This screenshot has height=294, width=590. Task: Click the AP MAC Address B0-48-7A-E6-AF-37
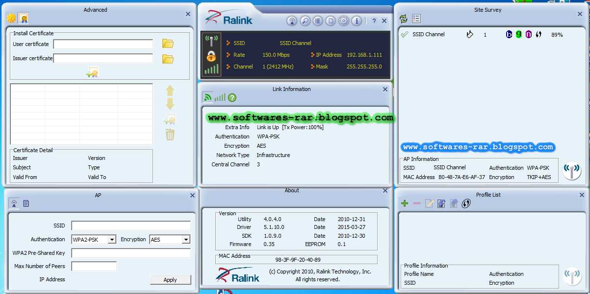coord(462,177)
